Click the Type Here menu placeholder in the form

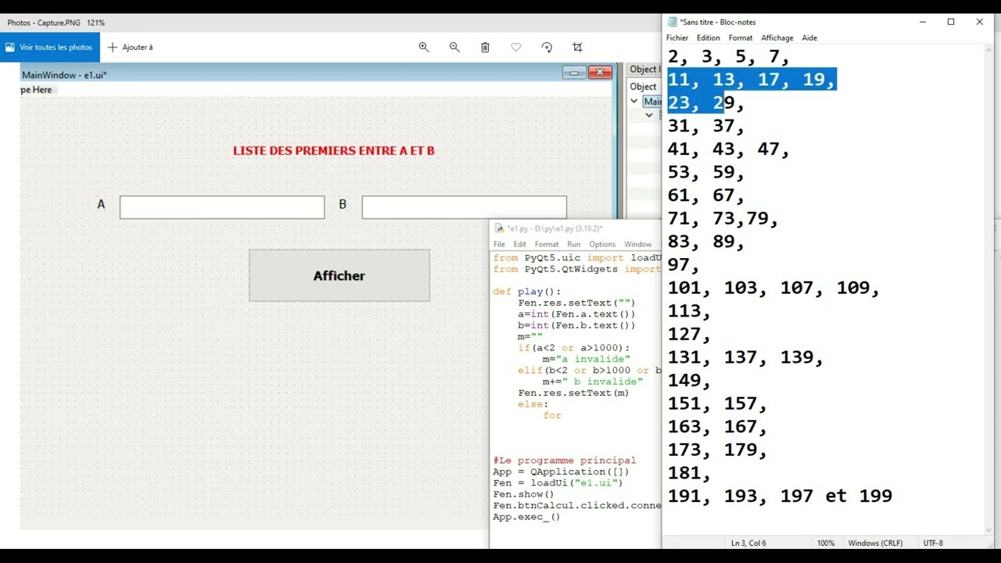click(37, 90)
